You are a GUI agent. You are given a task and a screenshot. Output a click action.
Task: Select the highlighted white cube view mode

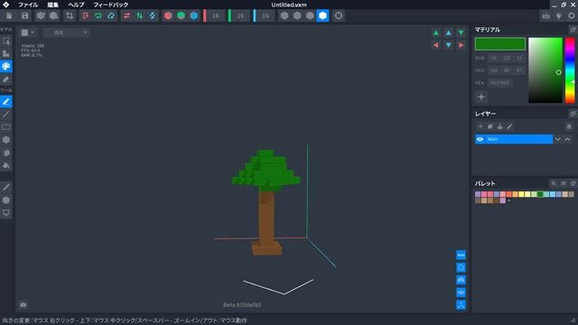point(322,16)
